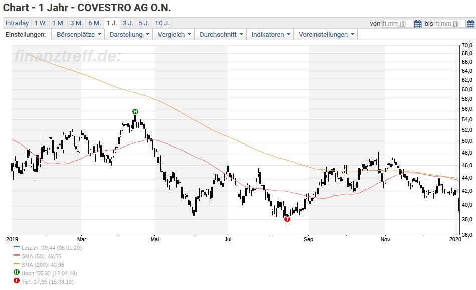The width and height of the screenshot is (476, 290).
Task: Switch chart to 10 J. period
Action: (x=162, y=23)
